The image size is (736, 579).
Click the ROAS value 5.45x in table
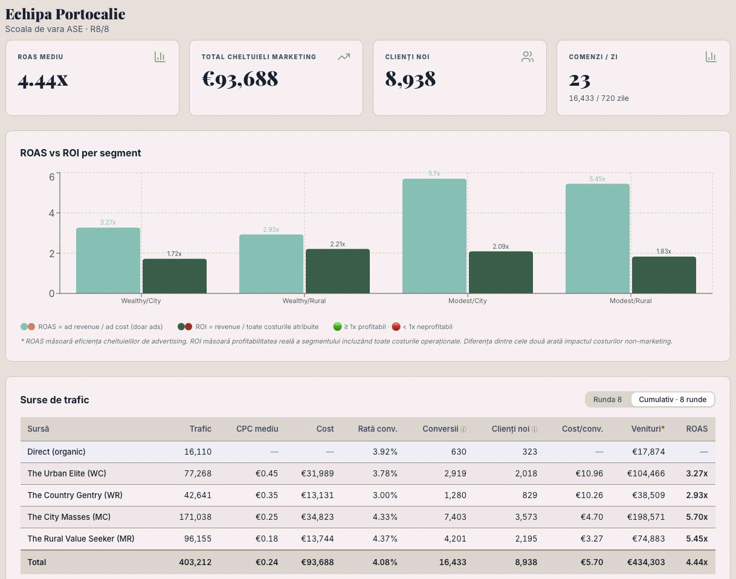pyautogui.click(x=697, y=539)
